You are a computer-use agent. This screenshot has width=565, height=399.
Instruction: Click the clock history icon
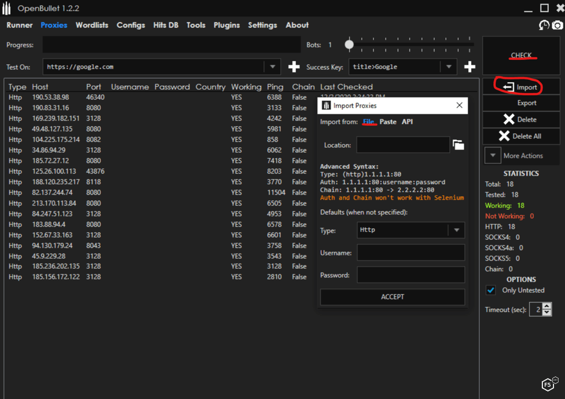pyautogui.click(x=544, y=25)
